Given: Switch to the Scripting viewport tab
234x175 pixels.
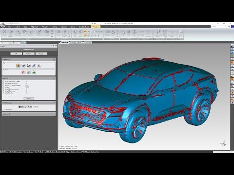Looking at the screenshot, I should point(87,42).
